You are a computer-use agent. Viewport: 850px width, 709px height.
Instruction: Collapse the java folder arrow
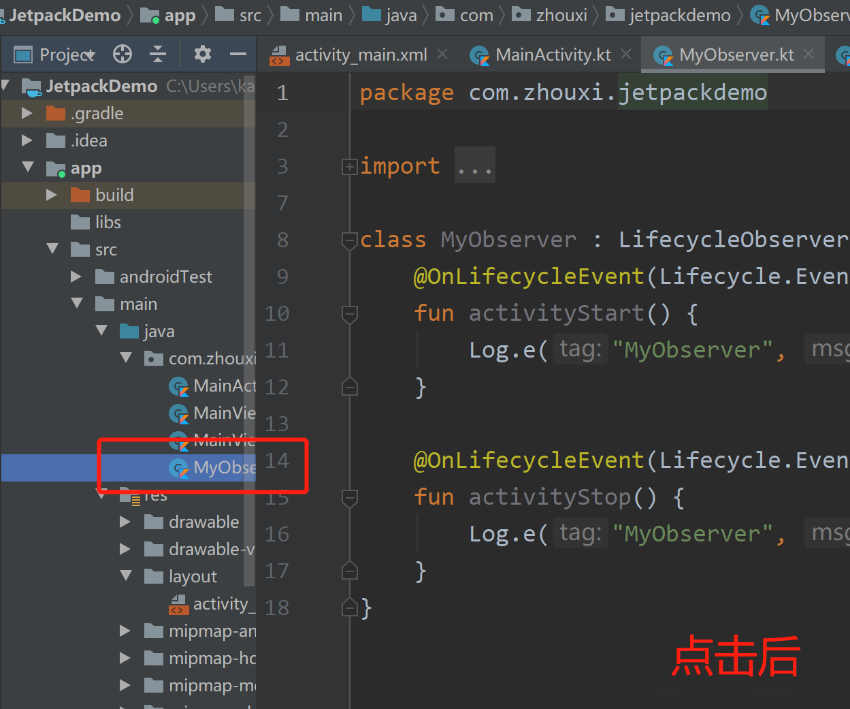coord(101,330)
